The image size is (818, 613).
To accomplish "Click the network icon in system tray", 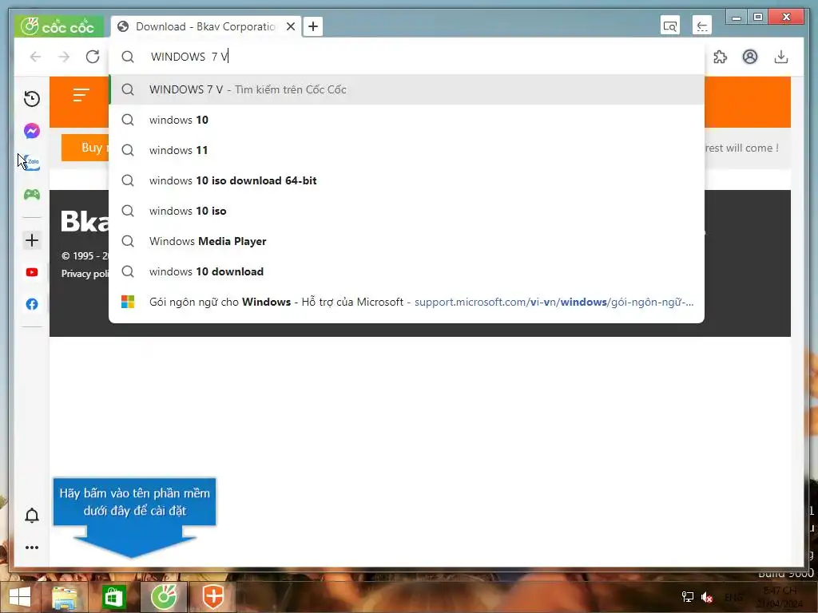I will (x=688, y=597).
